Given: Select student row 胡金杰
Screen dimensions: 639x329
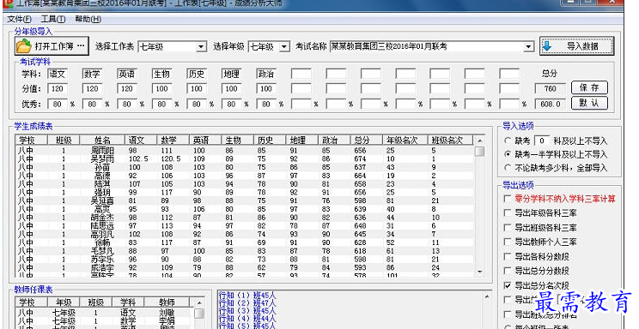Looking at the screenshot, I should click(x=245, y=218).
